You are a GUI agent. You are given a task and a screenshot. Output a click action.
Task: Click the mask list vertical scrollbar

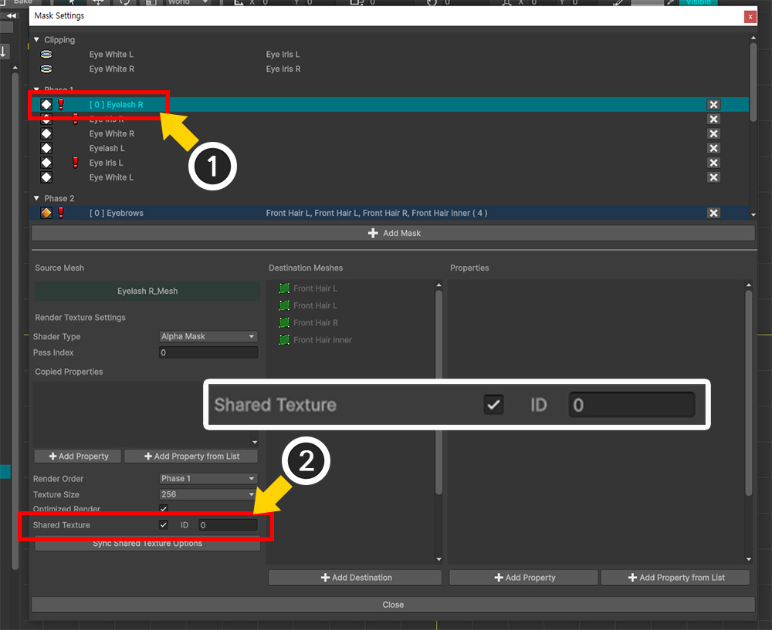pos(753,83)
